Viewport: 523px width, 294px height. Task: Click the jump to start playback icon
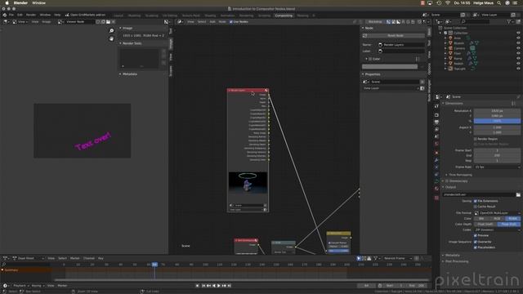tap(203, 286)
